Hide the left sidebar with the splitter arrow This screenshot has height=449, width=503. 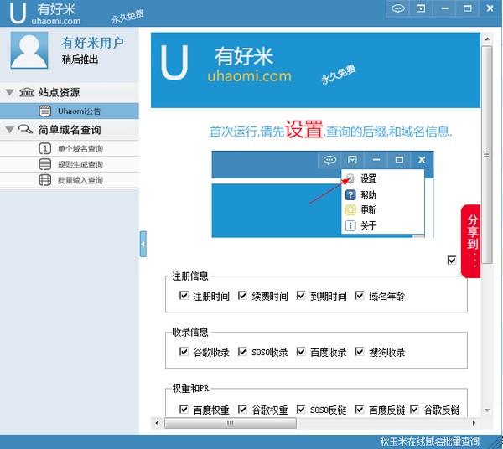(x=143, y=244)
